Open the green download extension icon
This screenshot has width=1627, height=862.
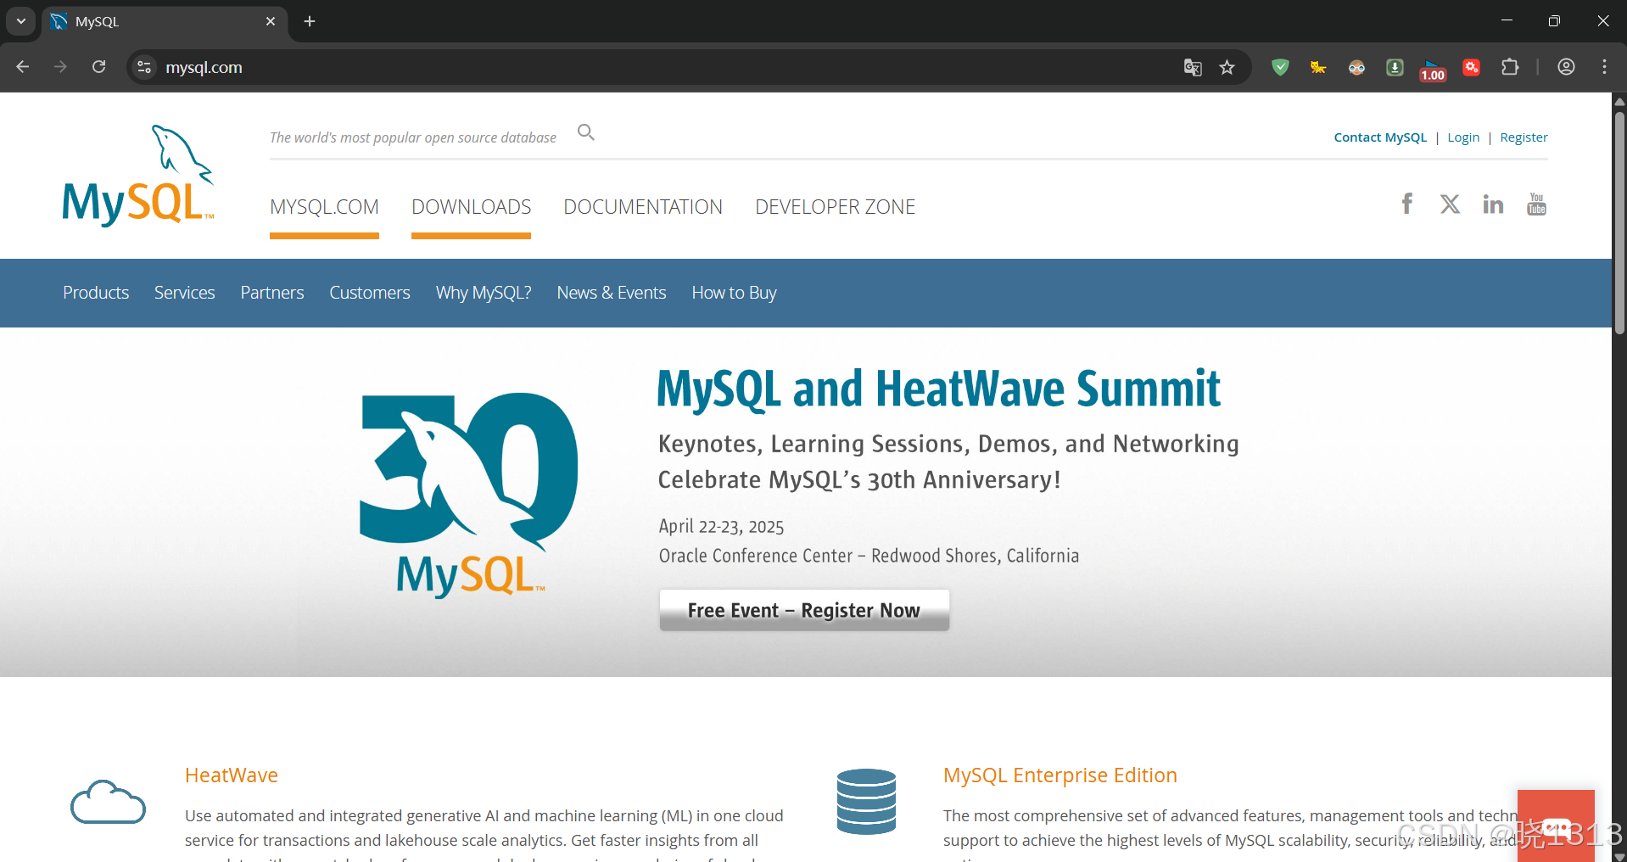(x=1395, y=67)
